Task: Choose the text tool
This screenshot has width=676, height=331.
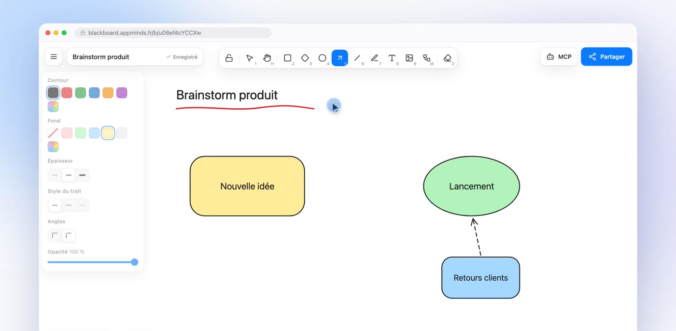Action: click(392, 58)
